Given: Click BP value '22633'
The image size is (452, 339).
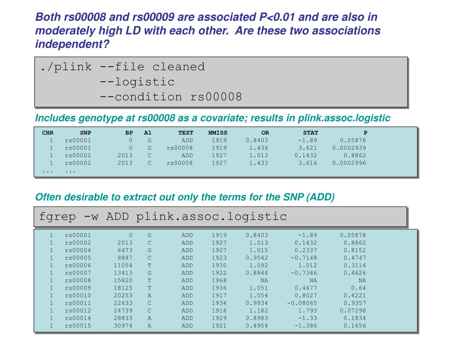Looking at the screenshot, I should (123, 303).
